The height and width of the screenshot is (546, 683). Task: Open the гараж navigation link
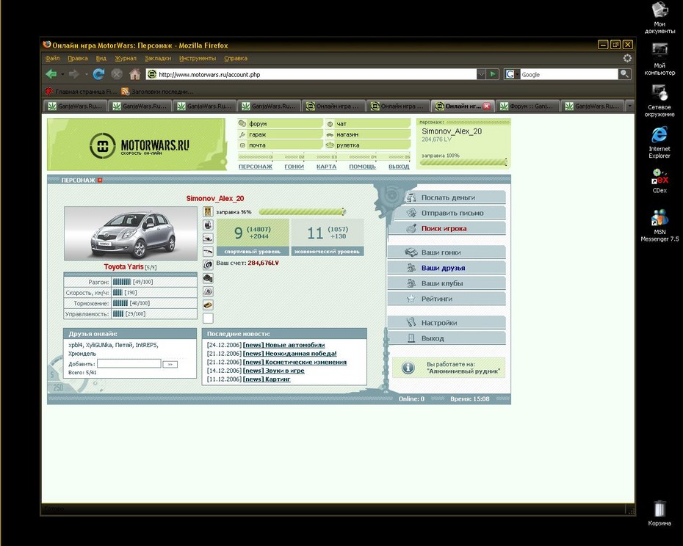[258, 134]
